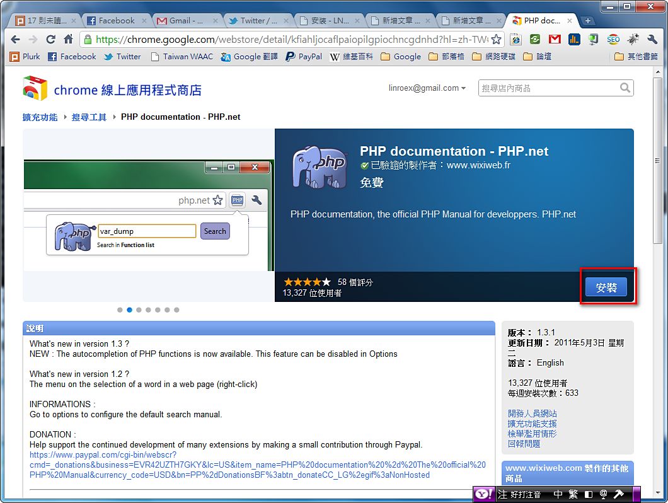Open the linroex@gmail.com account dropdown
The height and width of the screenshot is (503, 668).
pyautogui.click(x=427, y=88)
